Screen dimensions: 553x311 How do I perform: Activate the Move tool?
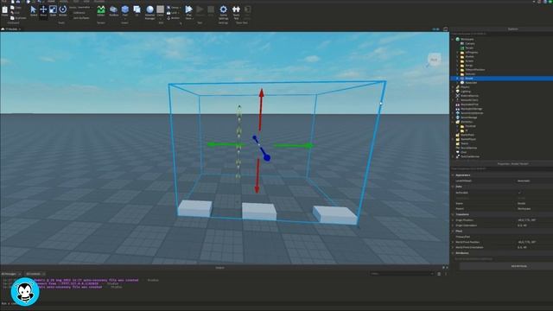[43, 10]
